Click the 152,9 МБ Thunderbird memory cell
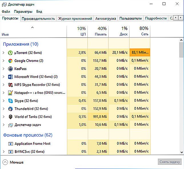Viewport: 184px width, 169px height. click(x=98, y=108)
